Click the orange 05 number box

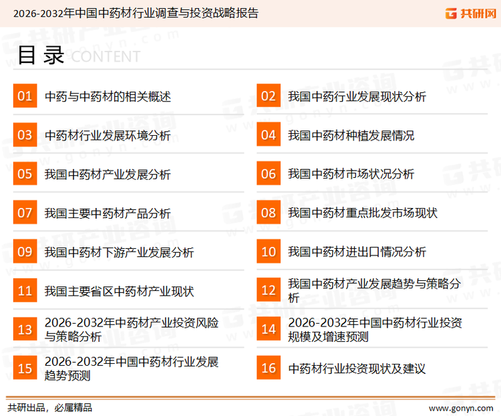[25, 173]
